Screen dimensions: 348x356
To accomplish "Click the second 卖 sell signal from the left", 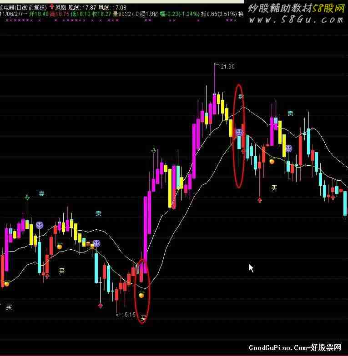I will coord(98,213).
